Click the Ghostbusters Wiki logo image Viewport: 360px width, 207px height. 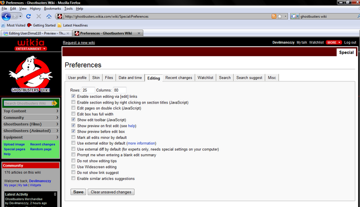[30, 75]
